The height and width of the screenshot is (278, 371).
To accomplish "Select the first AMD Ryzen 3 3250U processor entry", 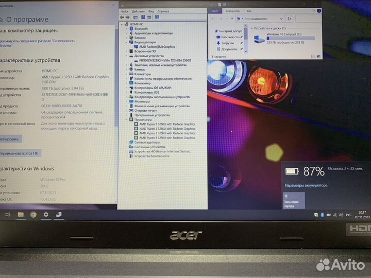I will pos(167,124).
